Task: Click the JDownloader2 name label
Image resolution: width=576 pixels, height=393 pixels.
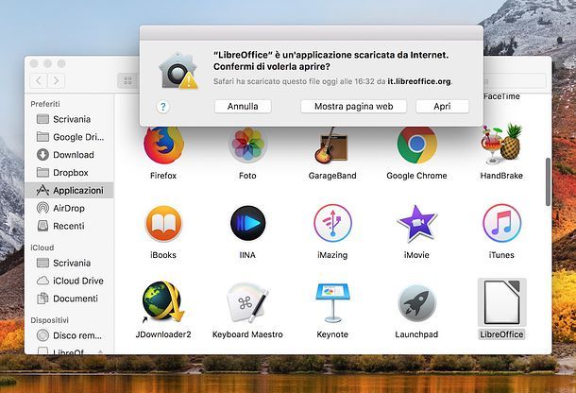Action: 163,334
